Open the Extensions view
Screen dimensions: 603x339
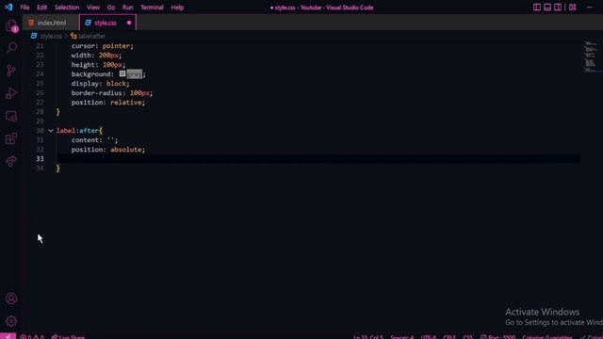coord(11,138)
